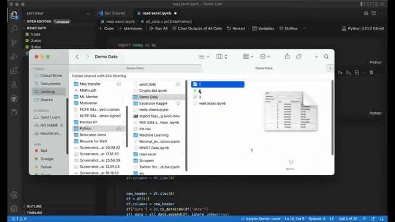Viewport: 395px width, 222px height.
Task: Open Finder action ellipsis dropdown
Action: click(265, 57)
